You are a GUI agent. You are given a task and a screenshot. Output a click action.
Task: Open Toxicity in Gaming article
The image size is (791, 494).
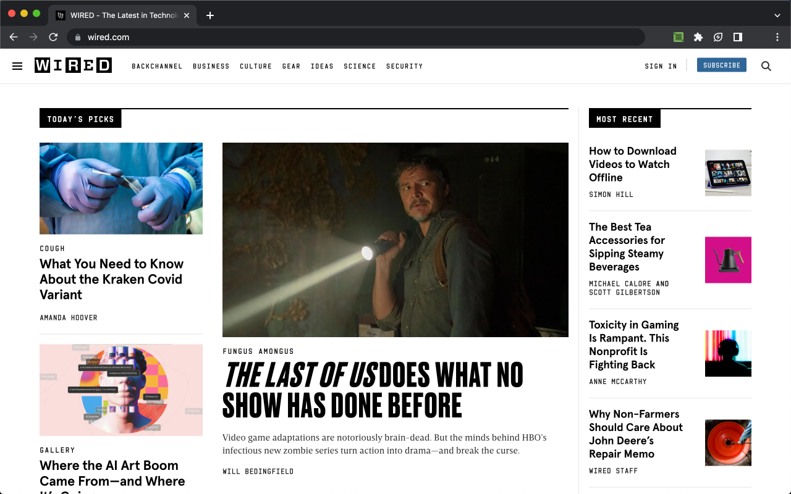(x=634, y=345)
